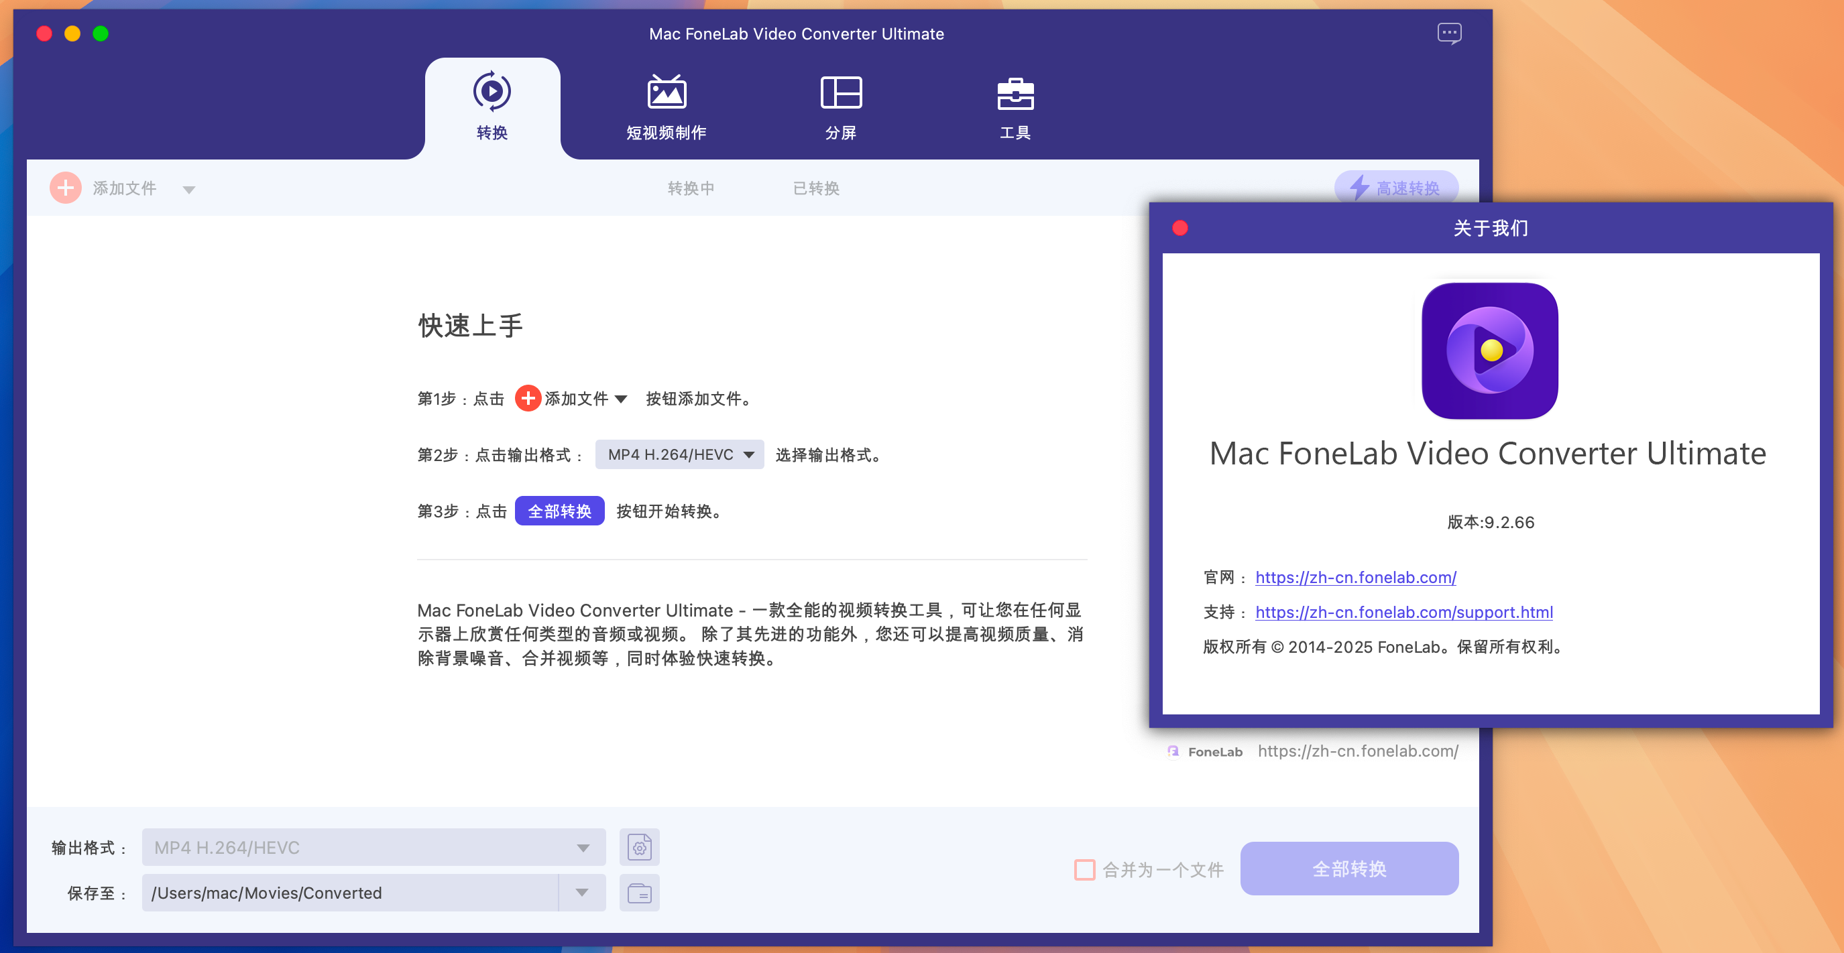Toggle the 高速转换 high-speed conversion button

pyautogui.click(x=1396, y=188)
